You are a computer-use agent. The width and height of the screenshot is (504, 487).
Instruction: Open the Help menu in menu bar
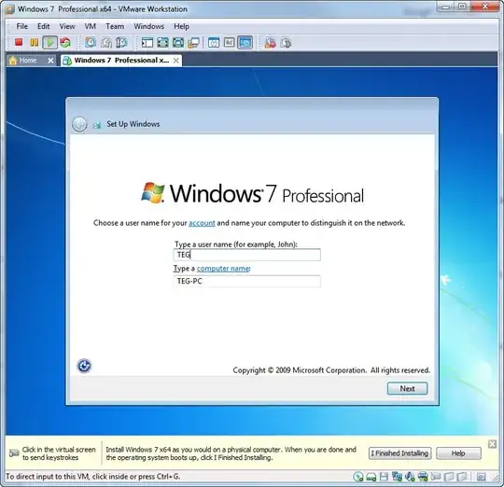click(x=181, y=26)
